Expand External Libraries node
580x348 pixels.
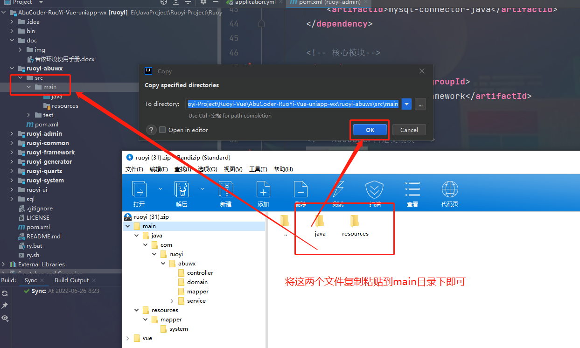point(4,264)
